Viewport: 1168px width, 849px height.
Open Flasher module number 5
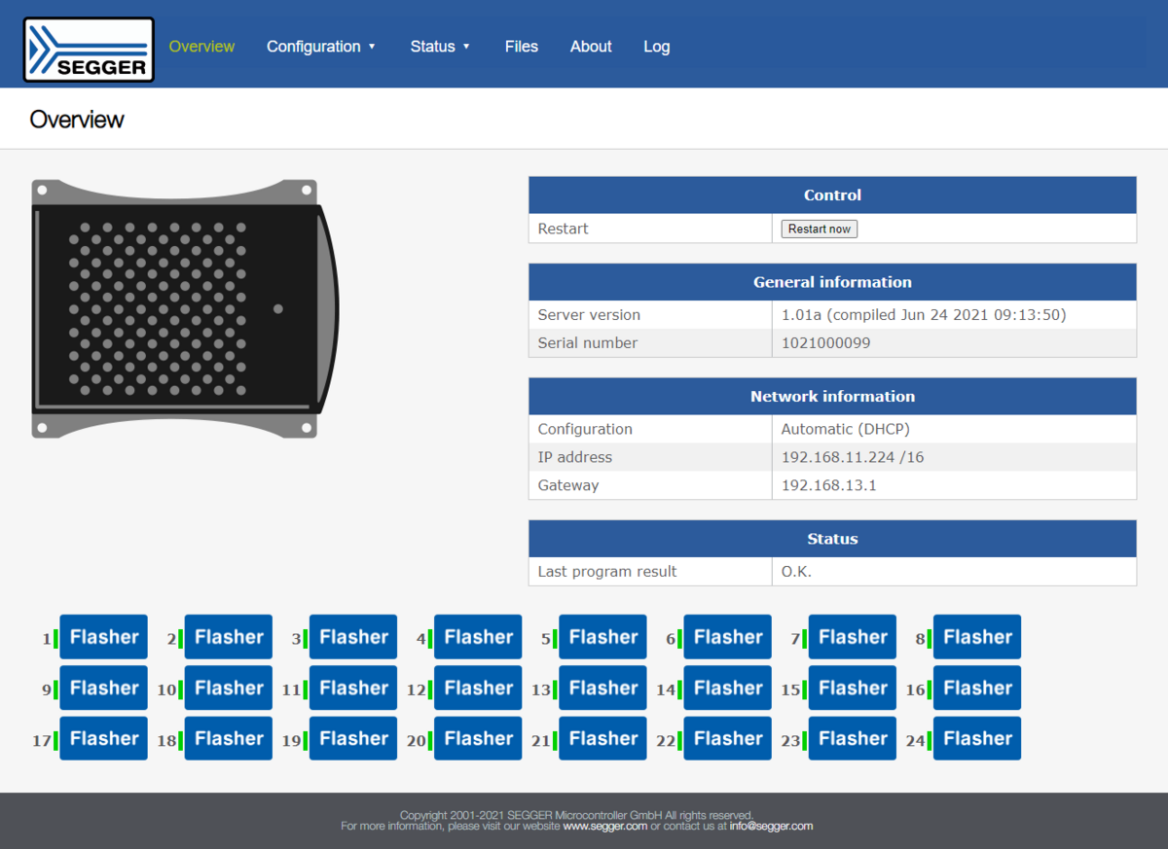pyautogui.click(x=602, y=637)
